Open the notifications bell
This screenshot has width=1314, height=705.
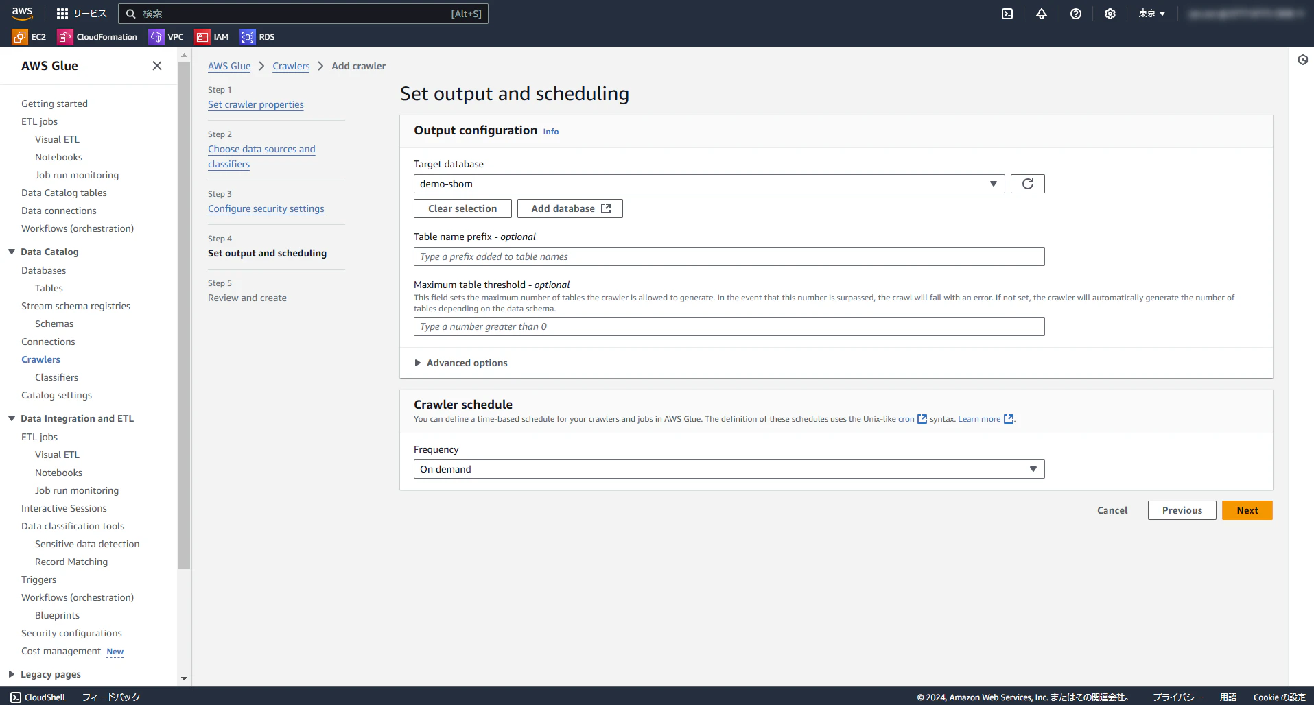[x=1042, y=14]
